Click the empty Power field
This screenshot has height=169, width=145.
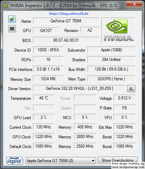click(85, 98)
